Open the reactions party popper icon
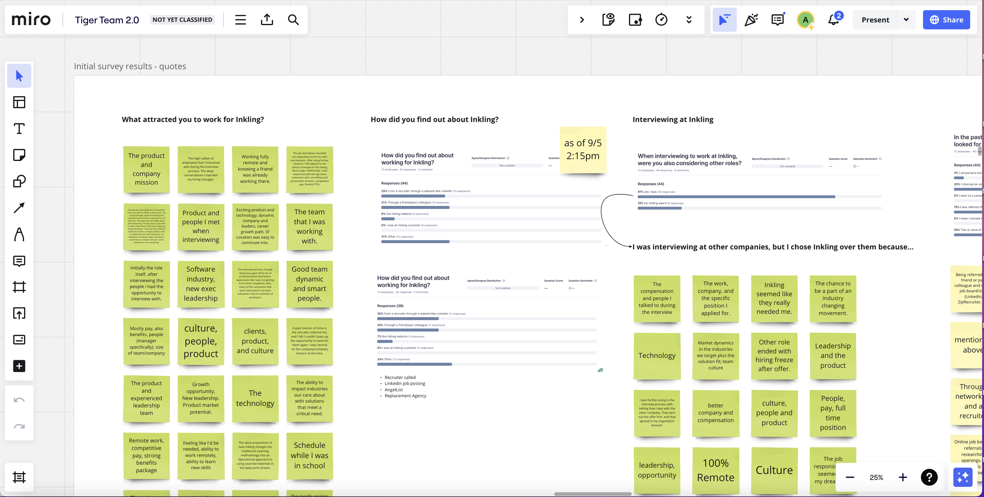The image size is (984, 497). click(751, 20)
